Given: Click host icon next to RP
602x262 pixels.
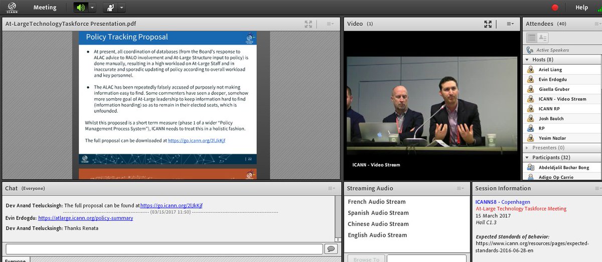Looking at the screenshot, I should click(530, 128).
